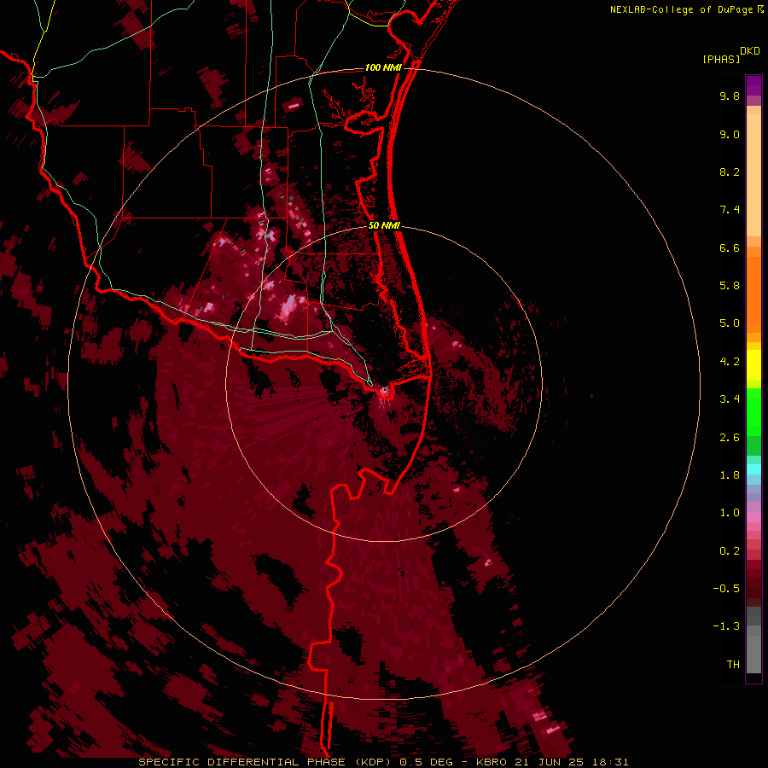Click the 7.4 value on the color scale
768x768 pixels.
click(730, 210)
